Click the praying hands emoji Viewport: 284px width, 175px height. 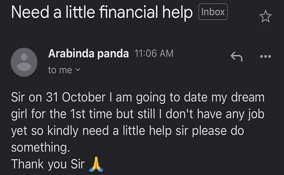[x=96, y=164]
